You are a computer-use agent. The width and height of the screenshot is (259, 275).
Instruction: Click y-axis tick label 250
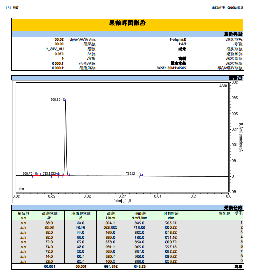pyautogui.click(x=235, y=98)
